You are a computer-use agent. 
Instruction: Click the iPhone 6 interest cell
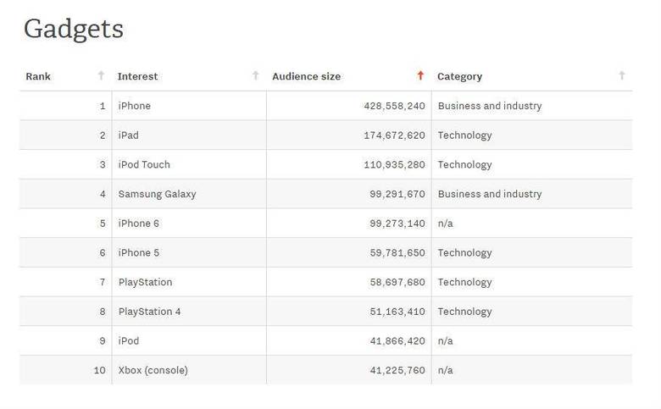[138, 224]
